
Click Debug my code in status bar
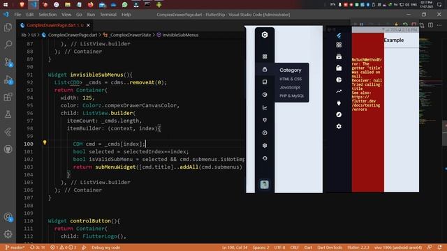105,248
